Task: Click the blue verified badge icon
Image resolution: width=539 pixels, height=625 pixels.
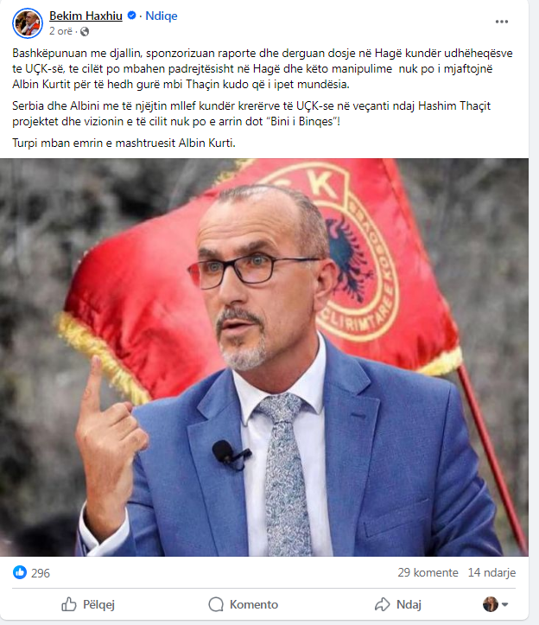Action: point(131,16)
